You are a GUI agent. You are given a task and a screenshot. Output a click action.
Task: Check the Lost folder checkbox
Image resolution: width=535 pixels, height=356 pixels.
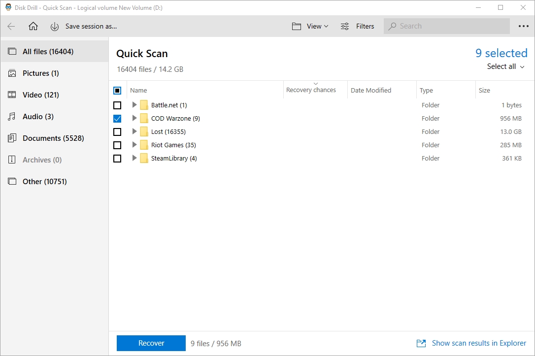pyautogui.click(x=117, y=132)
